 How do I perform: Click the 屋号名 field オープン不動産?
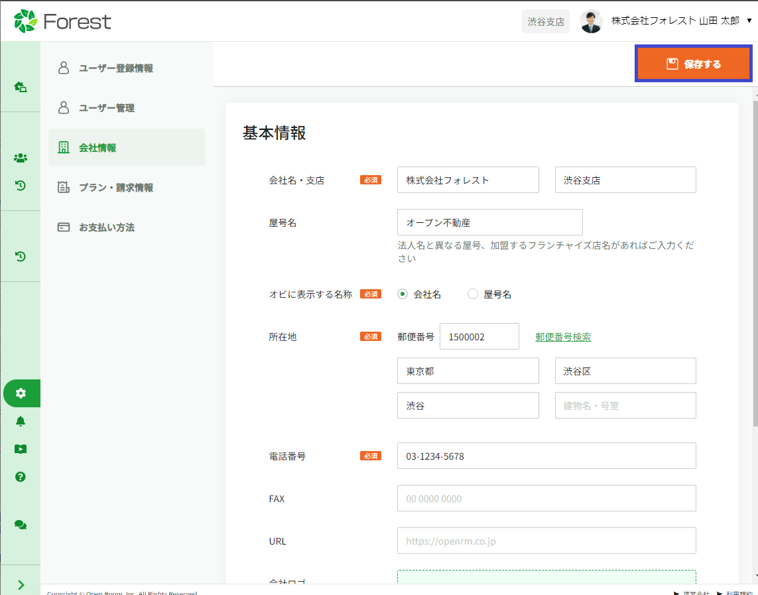[x=489, y=222]
